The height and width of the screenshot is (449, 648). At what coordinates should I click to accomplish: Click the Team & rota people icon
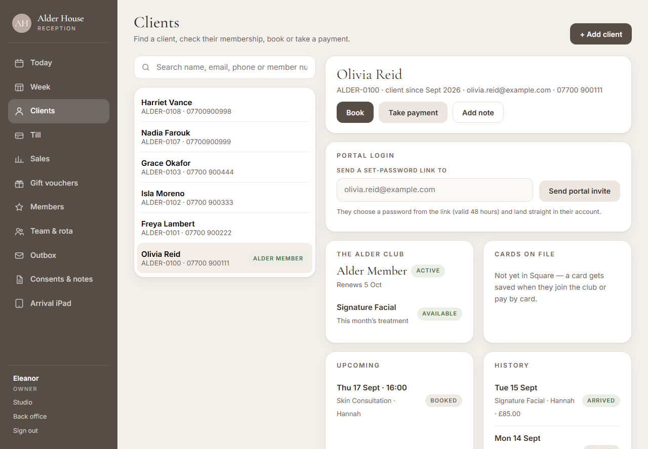(19, 232)
